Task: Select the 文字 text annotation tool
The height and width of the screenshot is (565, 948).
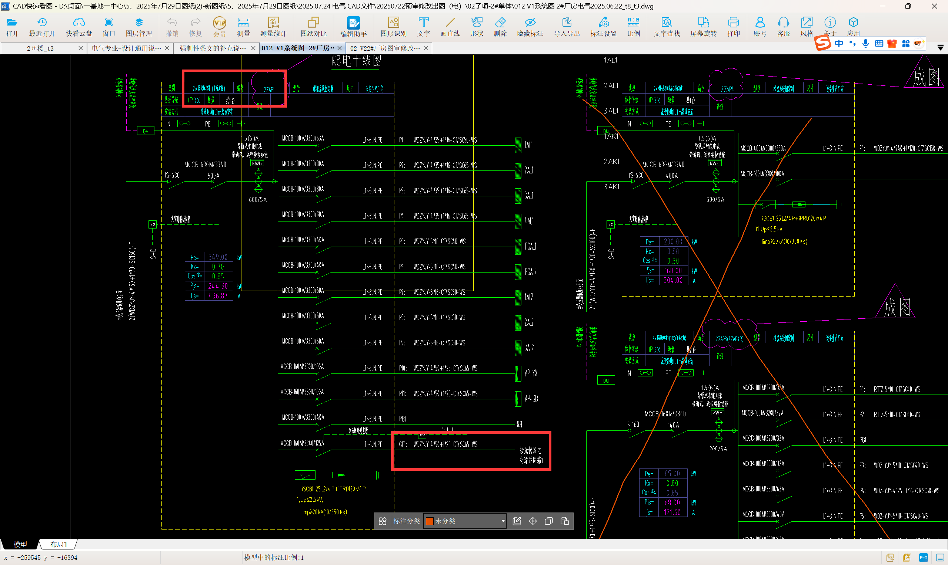Action: click(424, 27)
